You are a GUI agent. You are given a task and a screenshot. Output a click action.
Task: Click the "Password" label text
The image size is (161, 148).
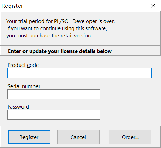tap(18, 107)
